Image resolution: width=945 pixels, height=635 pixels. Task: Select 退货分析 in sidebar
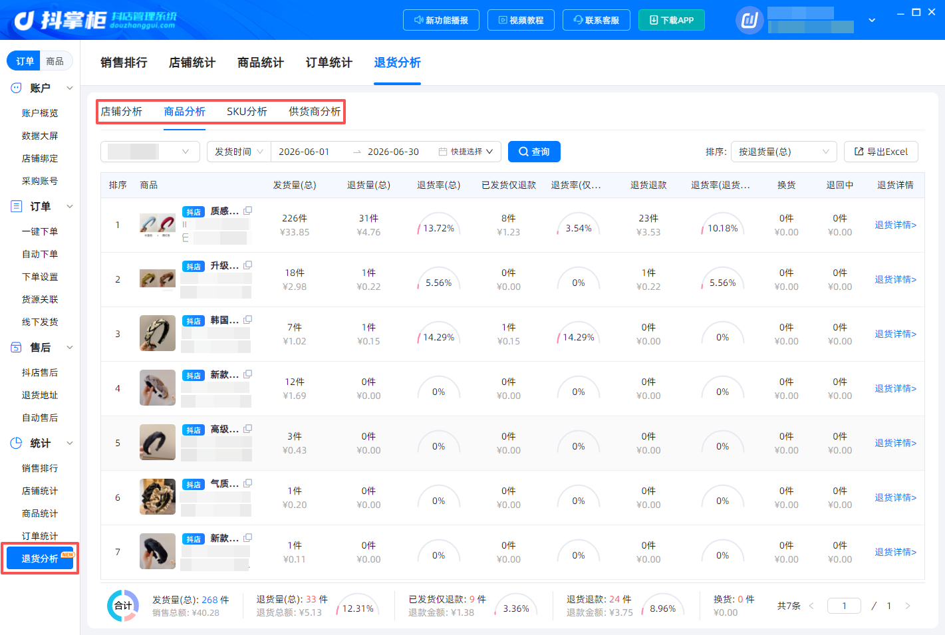(40, 559)
